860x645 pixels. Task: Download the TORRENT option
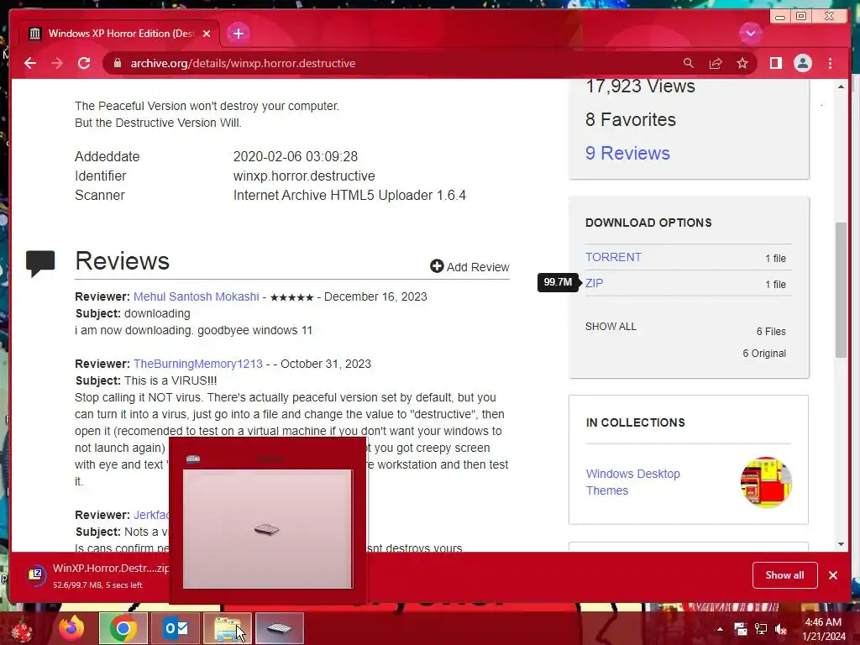pyautogui.click(x=613, y=257)
